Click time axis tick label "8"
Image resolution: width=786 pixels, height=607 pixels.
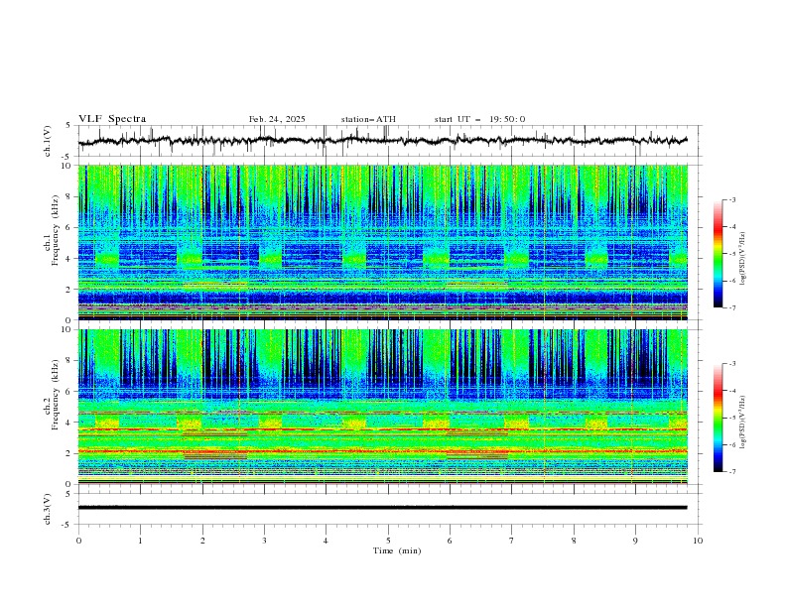[x=574, y=541]
